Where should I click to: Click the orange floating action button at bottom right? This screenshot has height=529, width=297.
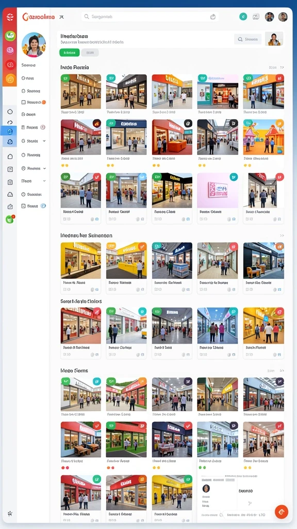282,512
